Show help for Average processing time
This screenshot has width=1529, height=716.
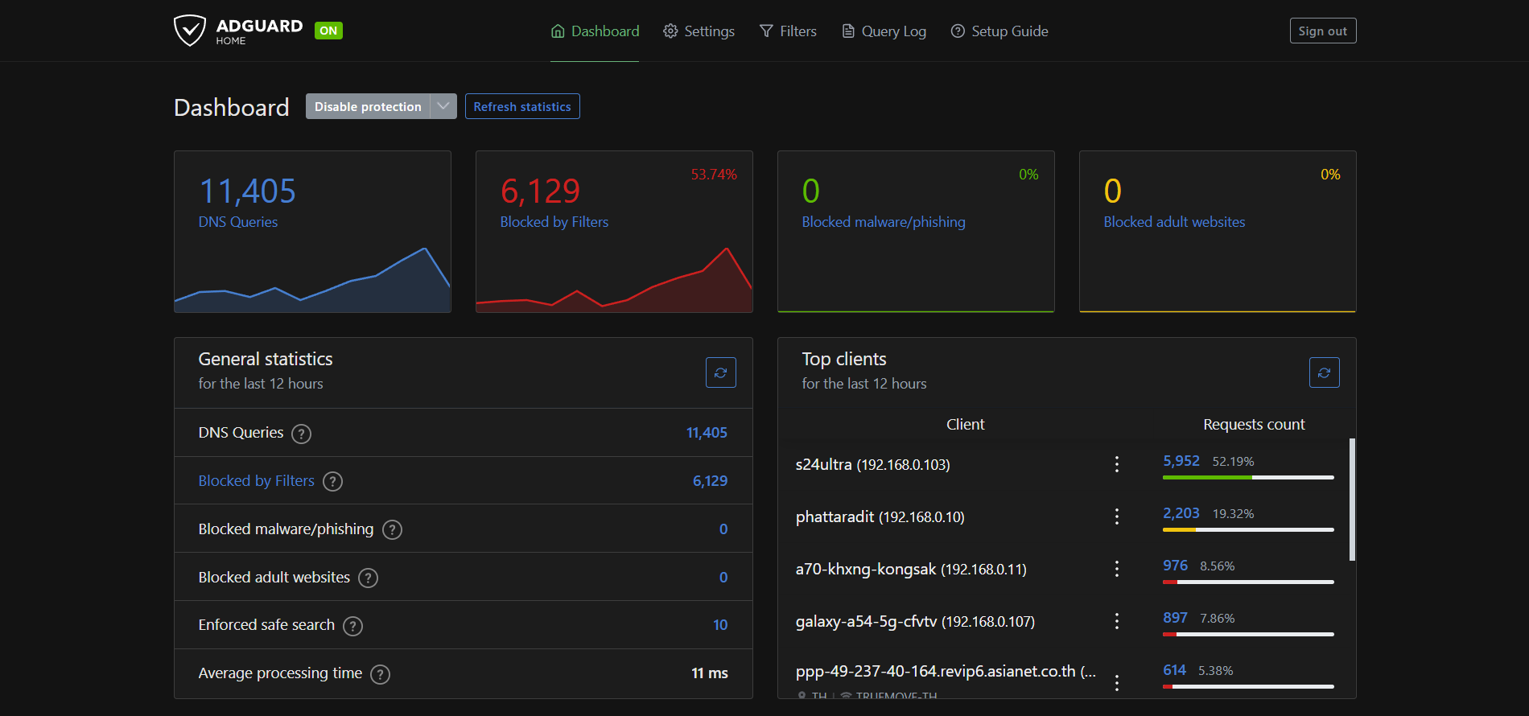point(380,674)
